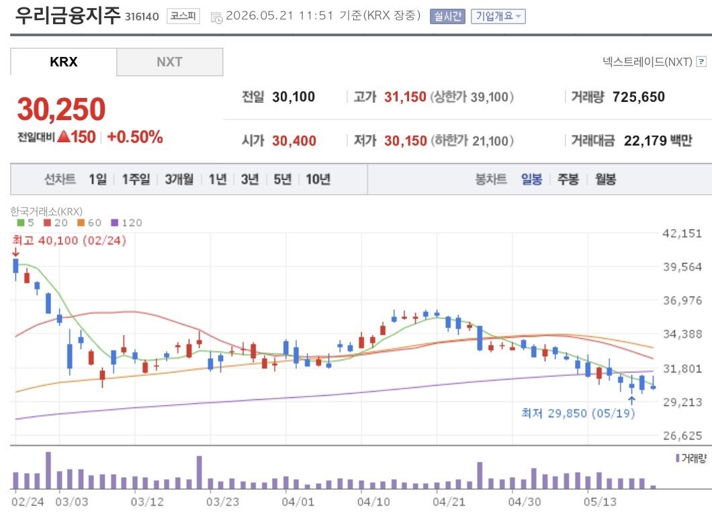
Task: Click the 최고 40,100 high-price arrow marker
Action: point(16,252)
